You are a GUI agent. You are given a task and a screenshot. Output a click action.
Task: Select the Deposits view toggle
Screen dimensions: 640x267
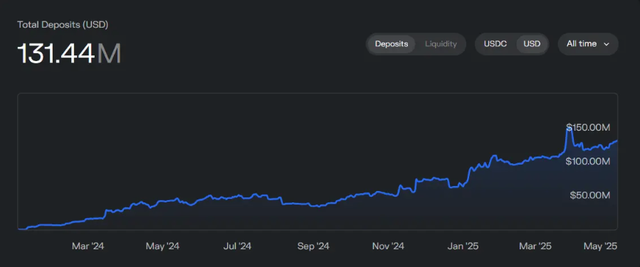tap(392, 44)
